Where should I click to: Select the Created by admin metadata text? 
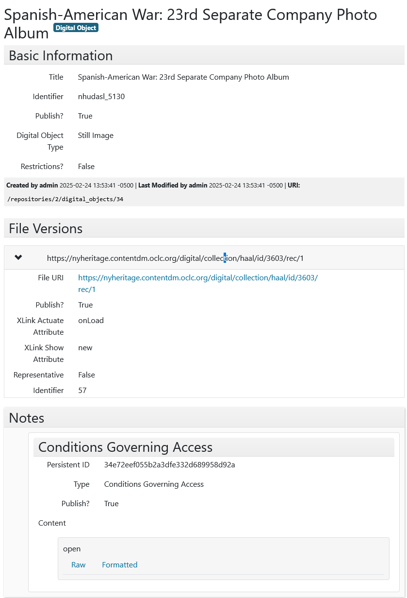tap(29, 185)
